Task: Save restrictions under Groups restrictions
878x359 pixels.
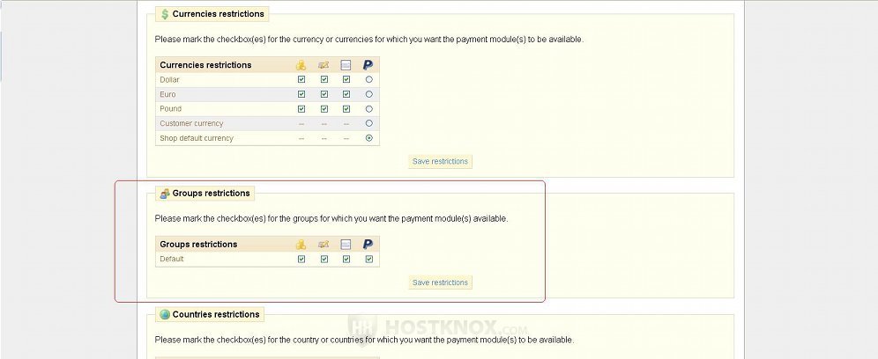Action: click(440, 282)
